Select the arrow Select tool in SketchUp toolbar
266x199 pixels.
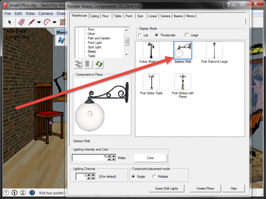(10, 22)
